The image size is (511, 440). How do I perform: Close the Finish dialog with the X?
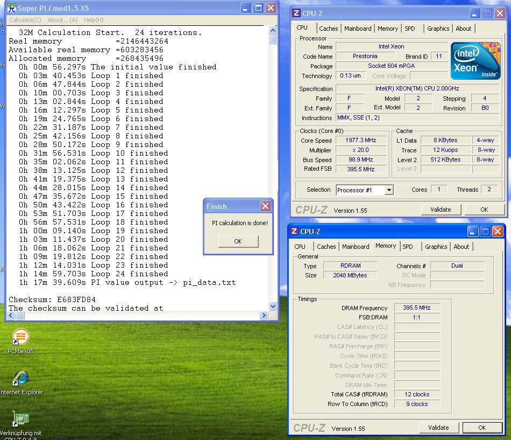point(265,206)
